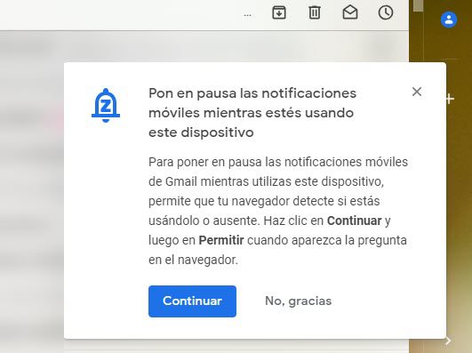Click the scrollbar thumb at the top right

(418, 5)
